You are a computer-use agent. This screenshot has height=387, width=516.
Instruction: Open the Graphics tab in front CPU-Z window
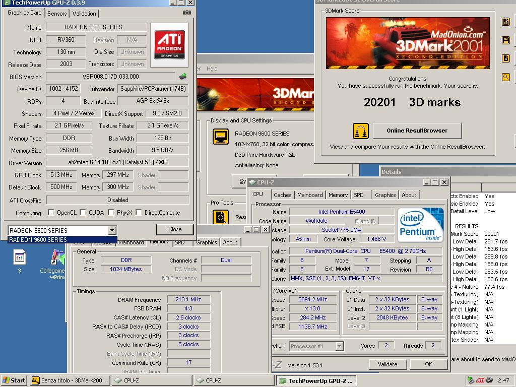tap(385, 195)
